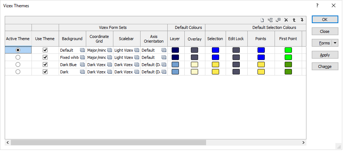Screen dimensions: 343x151
Task: Uncheck Use Theme for Default row
Action: [x=45, y=50]
